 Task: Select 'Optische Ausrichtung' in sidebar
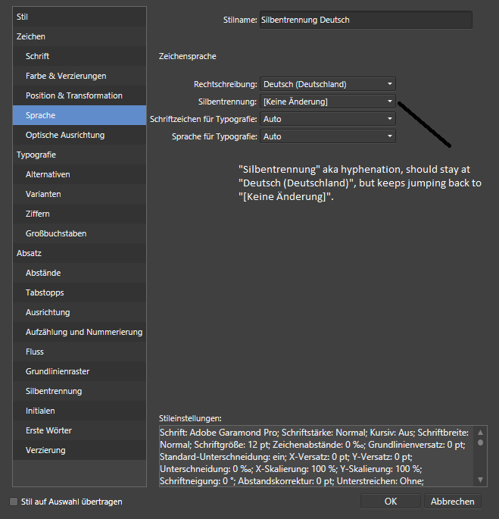click(80, 135)
